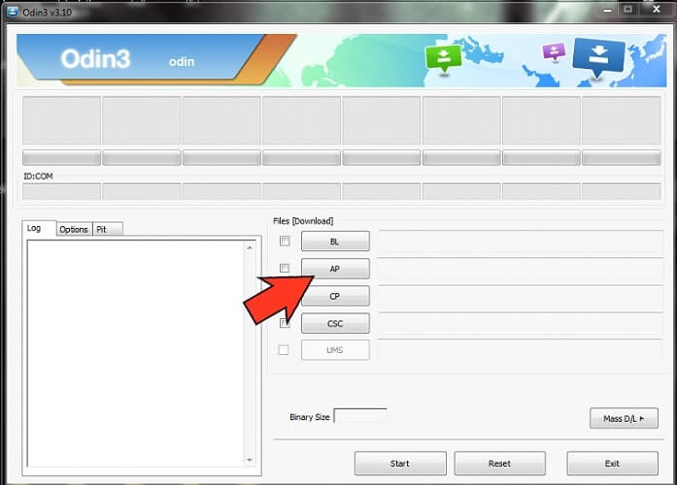Click inside the Log text area
This screenshot has height=485, width=677.
pyautogui.click(x=136, y=353)
